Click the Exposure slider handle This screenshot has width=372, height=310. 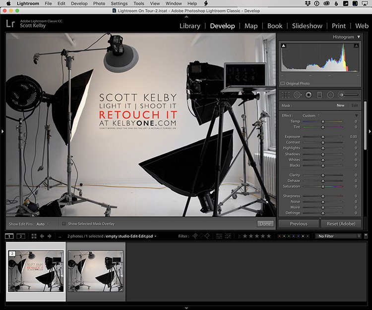click(x=323, y=137)
